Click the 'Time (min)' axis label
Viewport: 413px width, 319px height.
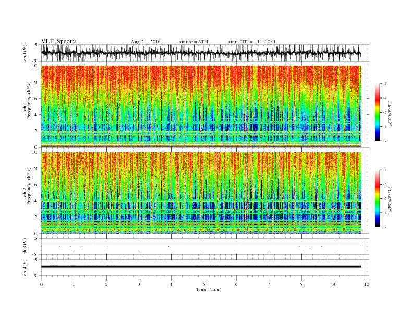pyautogui.click(x=209, y=289)
